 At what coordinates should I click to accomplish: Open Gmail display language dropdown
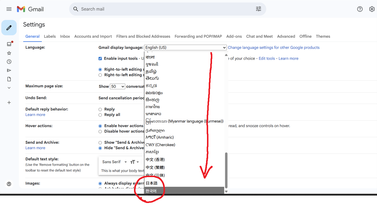pos(186,48)
